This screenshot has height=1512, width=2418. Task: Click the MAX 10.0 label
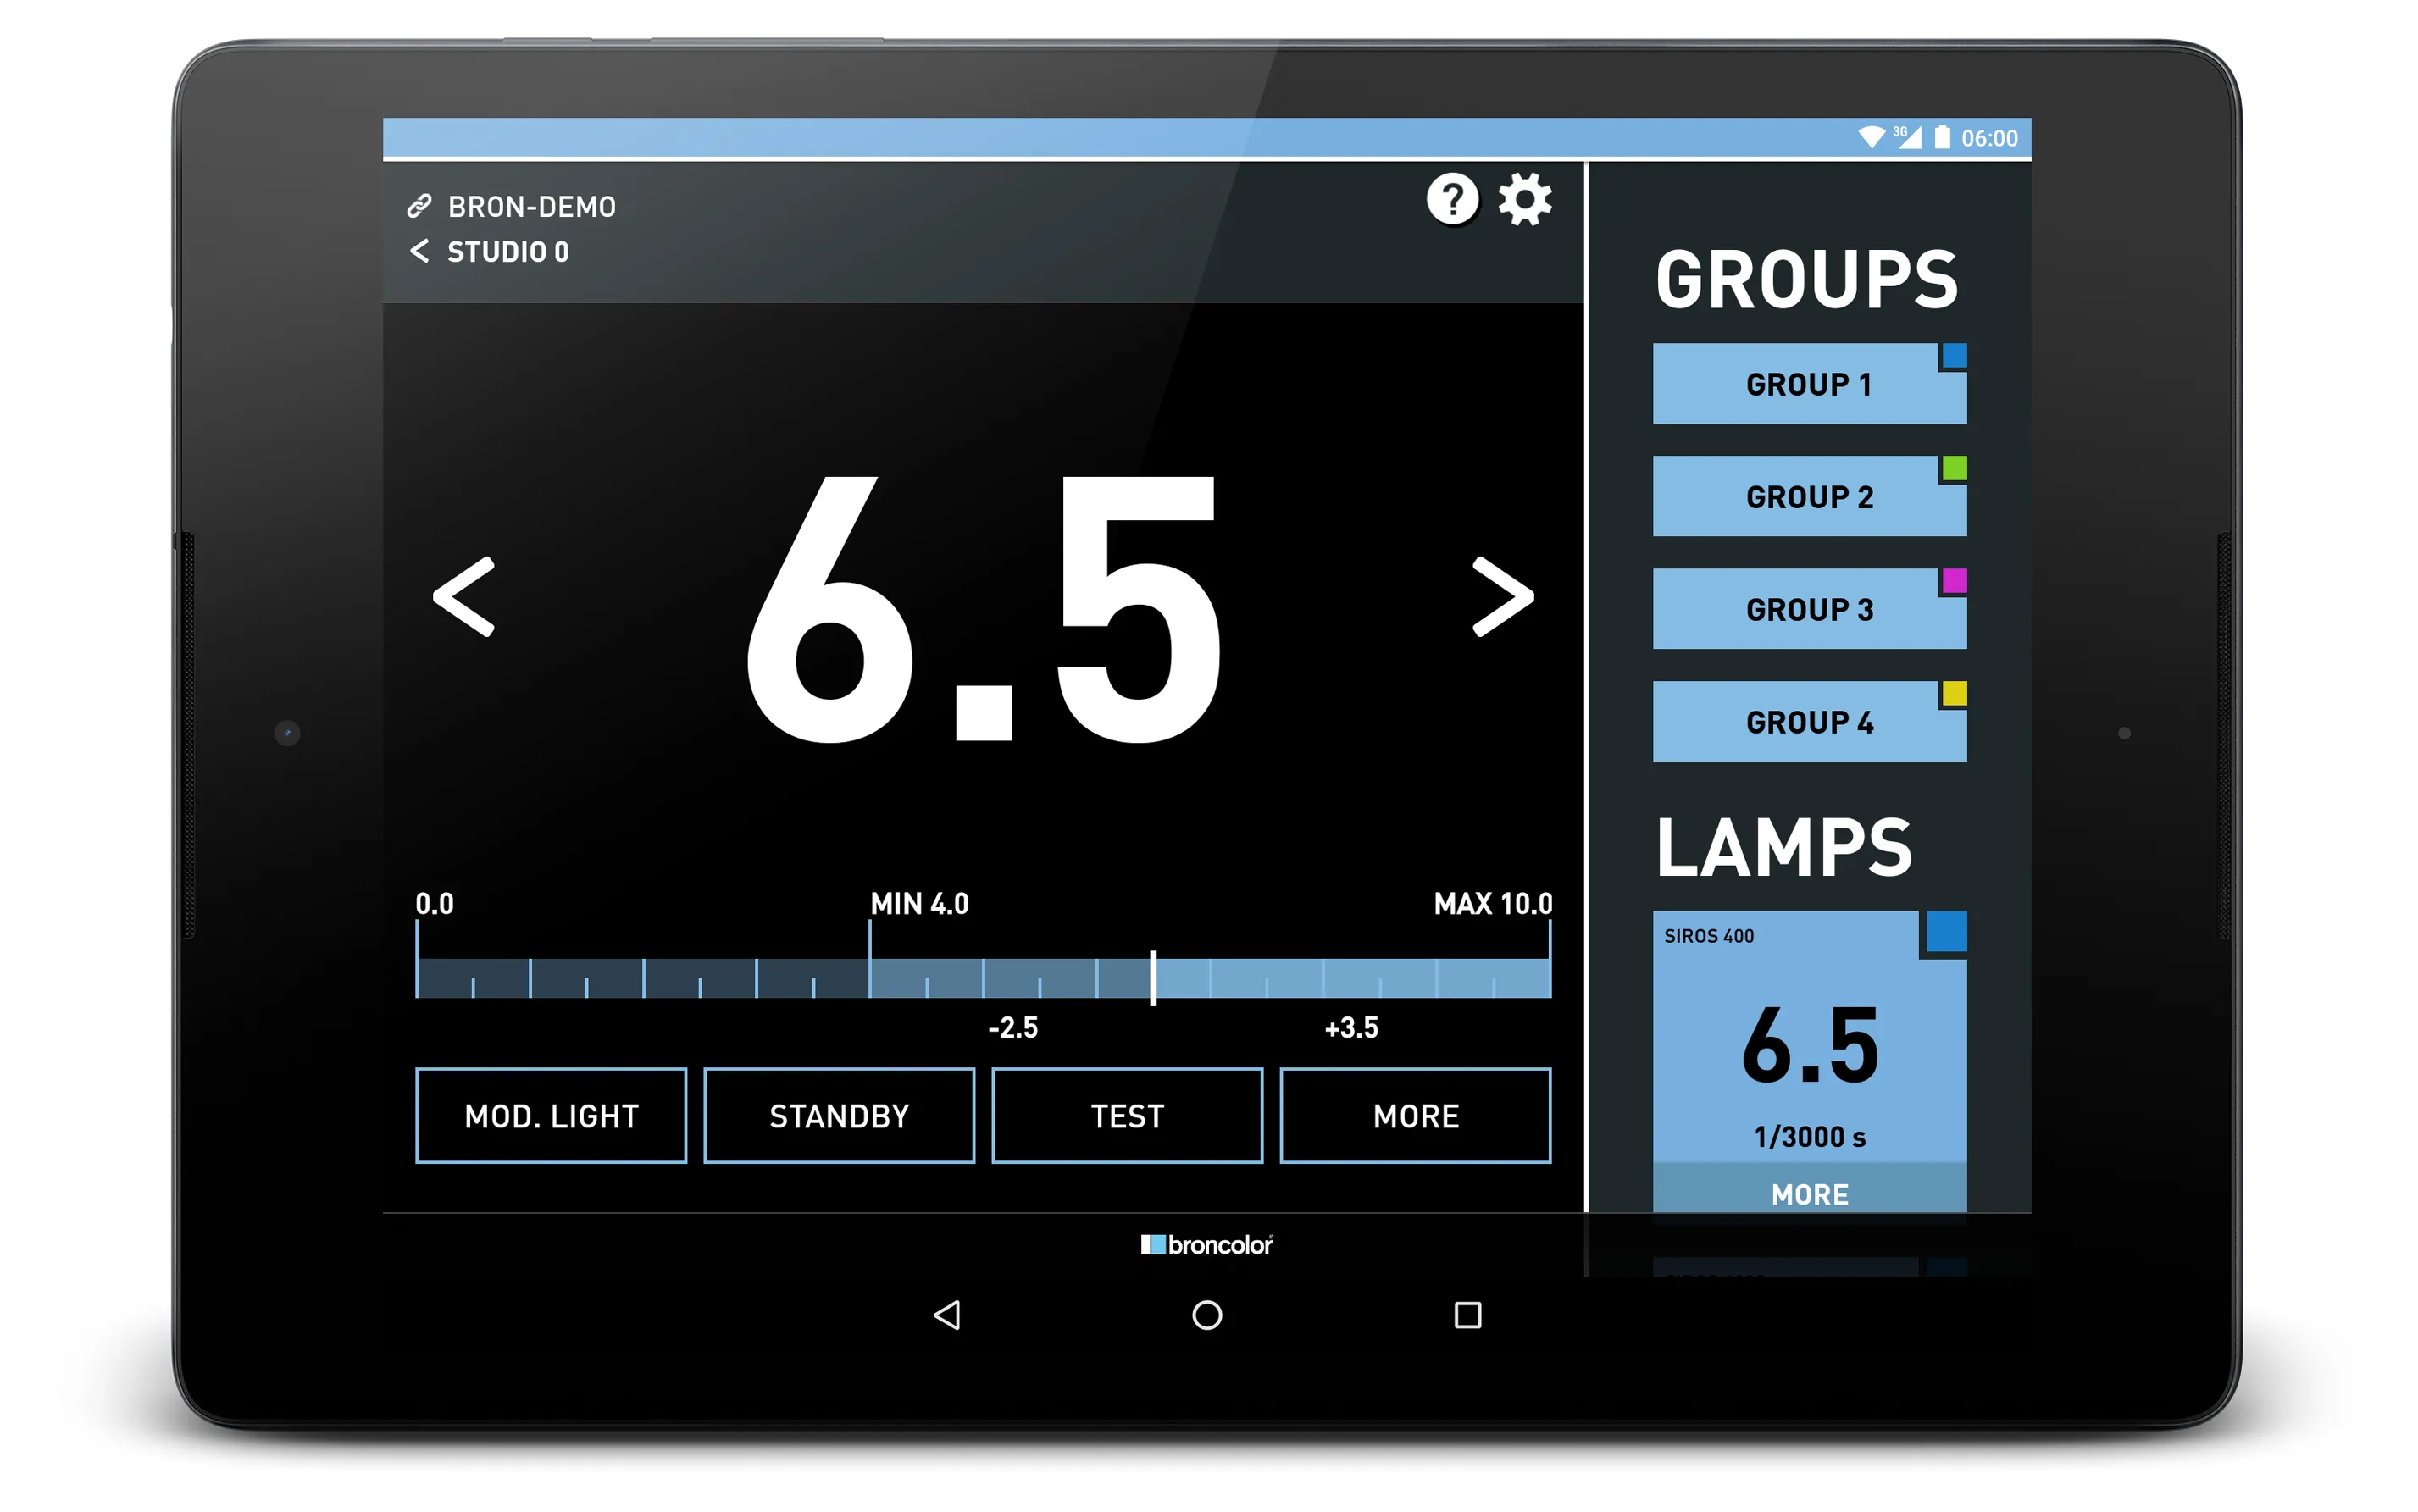coord(1492,904)
